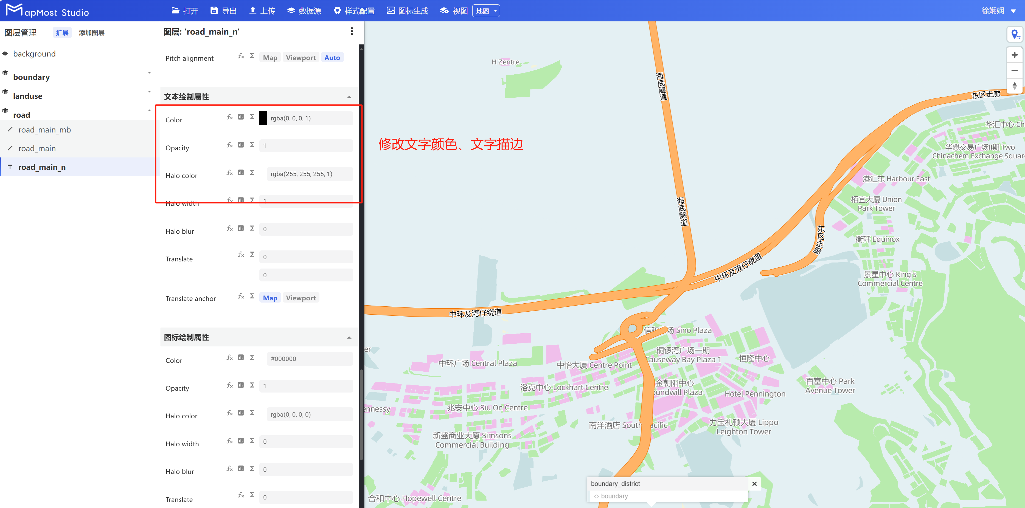Select the road_main_mb layer

(44, 130)
